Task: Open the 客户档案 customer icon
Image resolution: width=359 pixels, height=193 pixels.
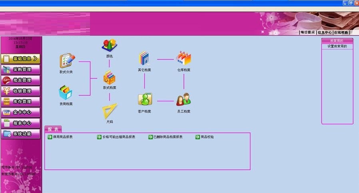Action: pos(144,100)
